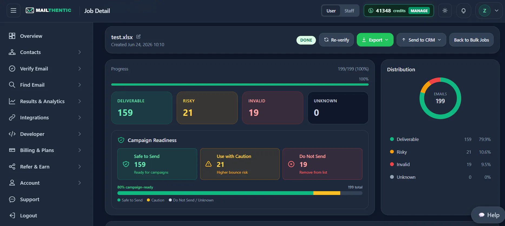This screenshot has height=226, width=505.
Task: Click the job progress bar
Action: click(240, 85)
